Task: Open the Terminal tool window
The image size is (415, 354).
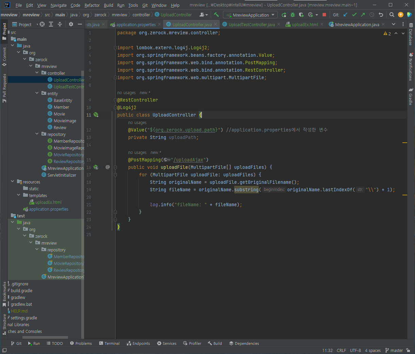Action: click(x=109, y=343)
